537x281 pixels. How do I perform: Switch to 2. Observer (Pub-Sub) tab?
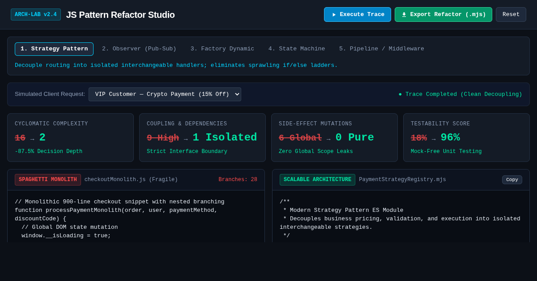click(x=139, y=49)
